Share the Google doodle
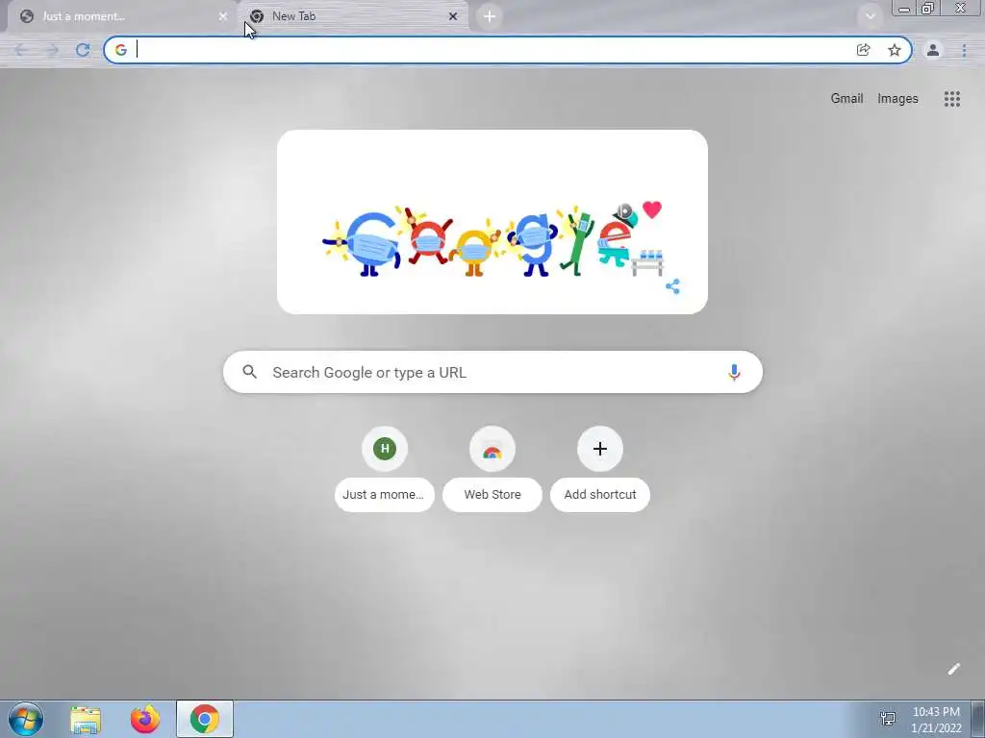985x738 pixels. [672, 286]
